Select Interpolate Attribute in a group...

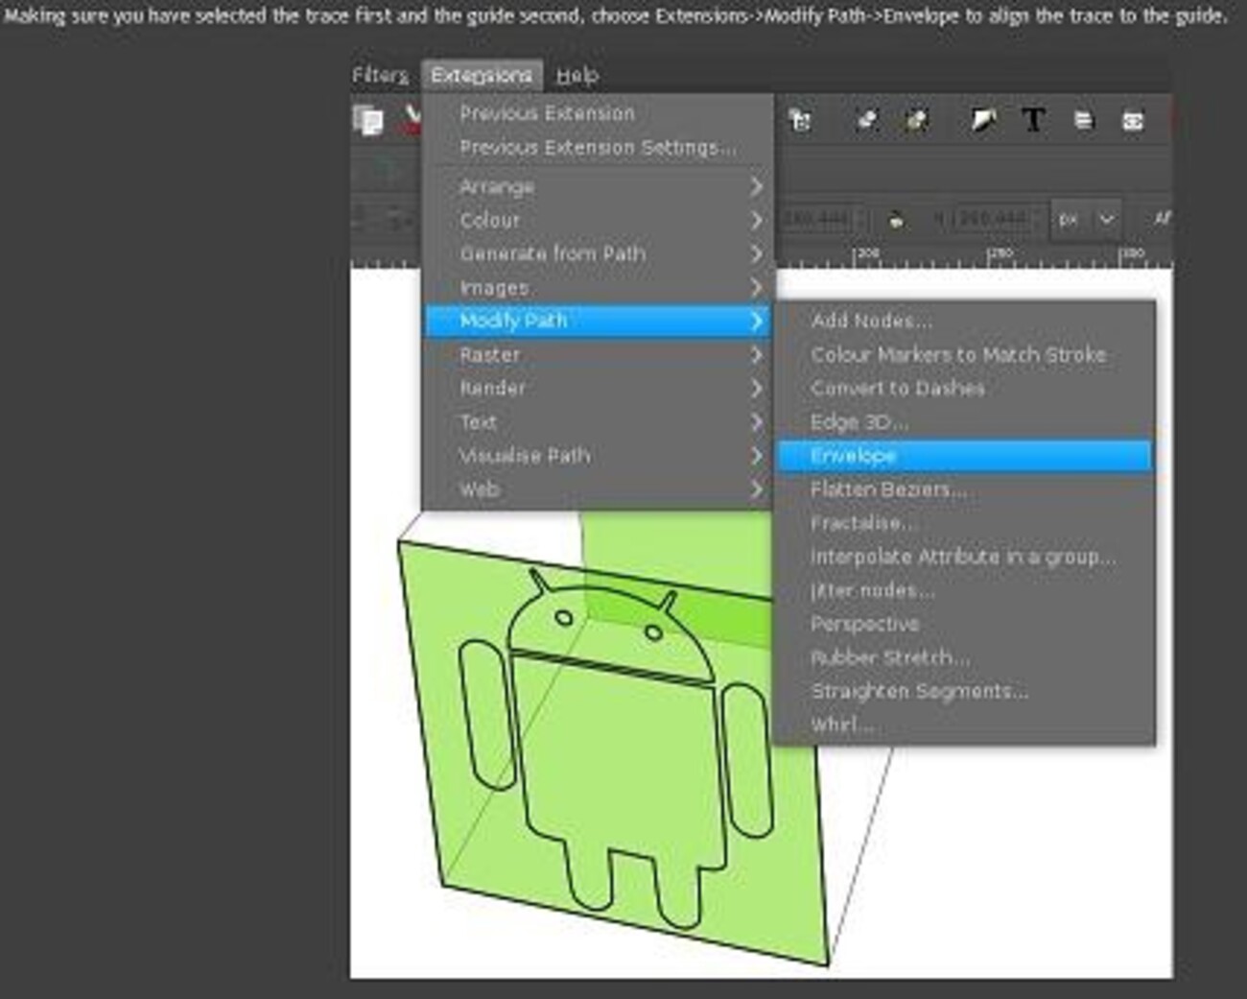[964, 556]
